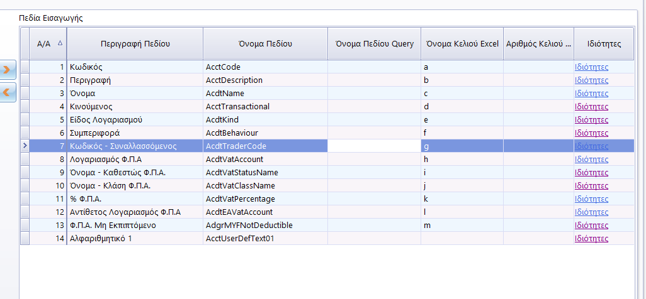Click the current-row arrow indicator on row 7
The height and width of the screenshot is (299, 646).
[x=25, y=146]
